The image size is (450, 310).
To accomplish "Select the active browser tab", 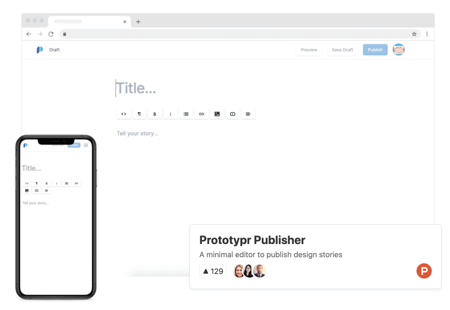I will (89, 21).
